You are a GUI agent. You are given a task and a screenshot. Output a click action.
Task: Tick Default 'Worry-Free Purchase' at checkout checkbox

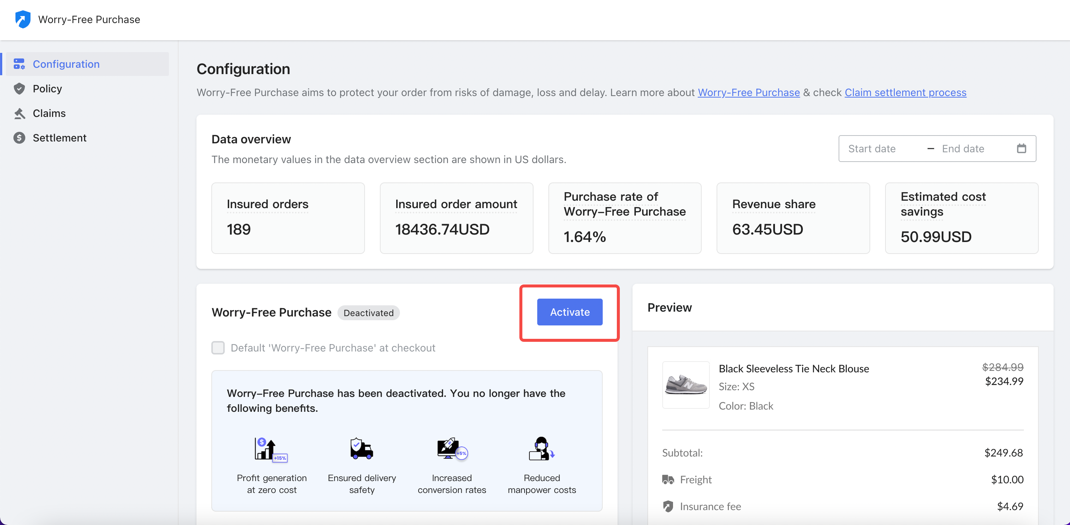click(218, 347)
